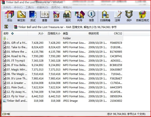Launch the 向导 (Wizard) icon
The height and width of the screenshot is (117, 151).
pyautogui.click(x=80, y=14)
